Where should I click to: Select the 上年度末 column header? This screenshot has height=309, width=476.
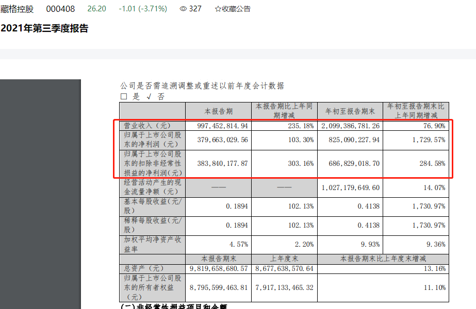click(284, 259)
